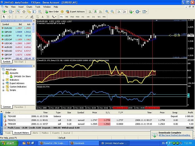Select the Equidistant Channel tool

pyautogui.click(x=32, y=17)
